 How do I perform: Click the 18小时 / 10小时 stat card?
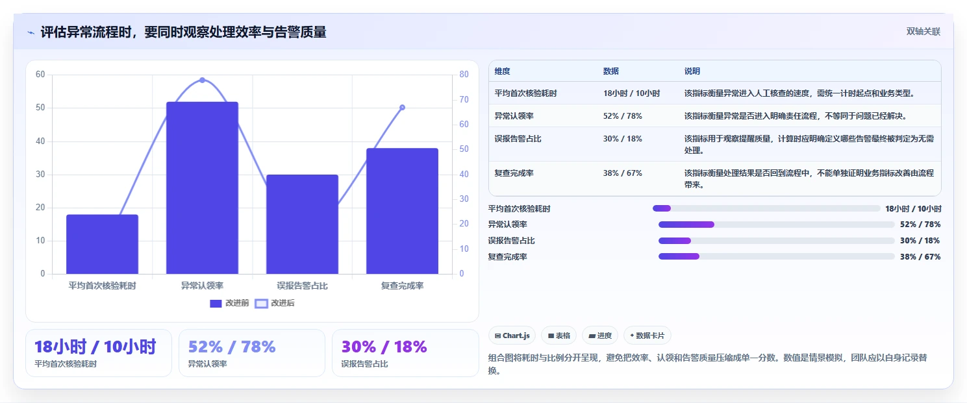point(99,353)
